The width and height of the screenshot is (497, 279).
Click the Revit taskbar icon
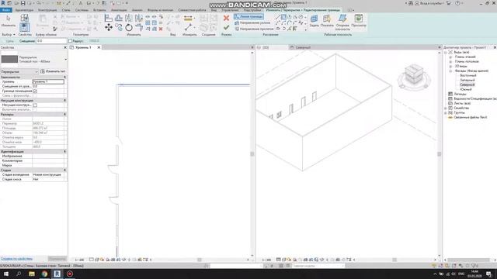coord(57,274)
